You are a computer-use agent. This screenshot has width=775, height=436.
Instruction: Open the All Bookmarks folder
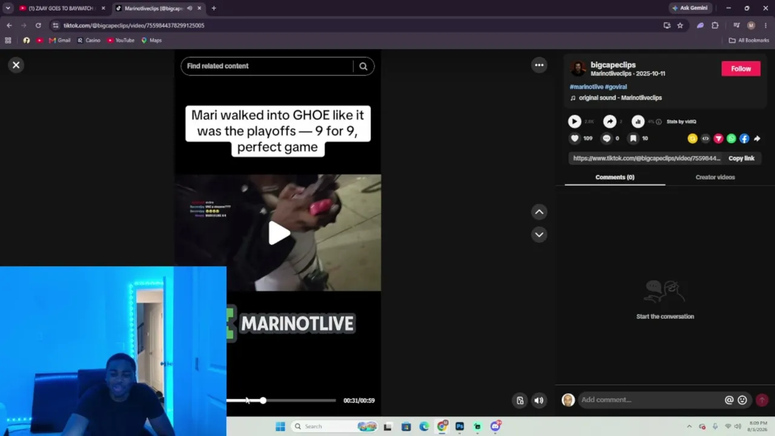click(x=749, y=41)
